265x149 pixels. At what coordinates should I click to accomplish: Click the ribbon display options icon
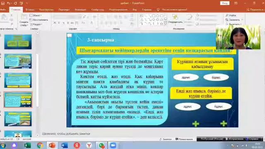(236, 3)
